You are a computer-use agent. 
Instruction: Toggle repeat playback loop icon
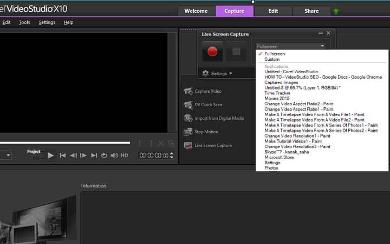click(x=104, y=156)
